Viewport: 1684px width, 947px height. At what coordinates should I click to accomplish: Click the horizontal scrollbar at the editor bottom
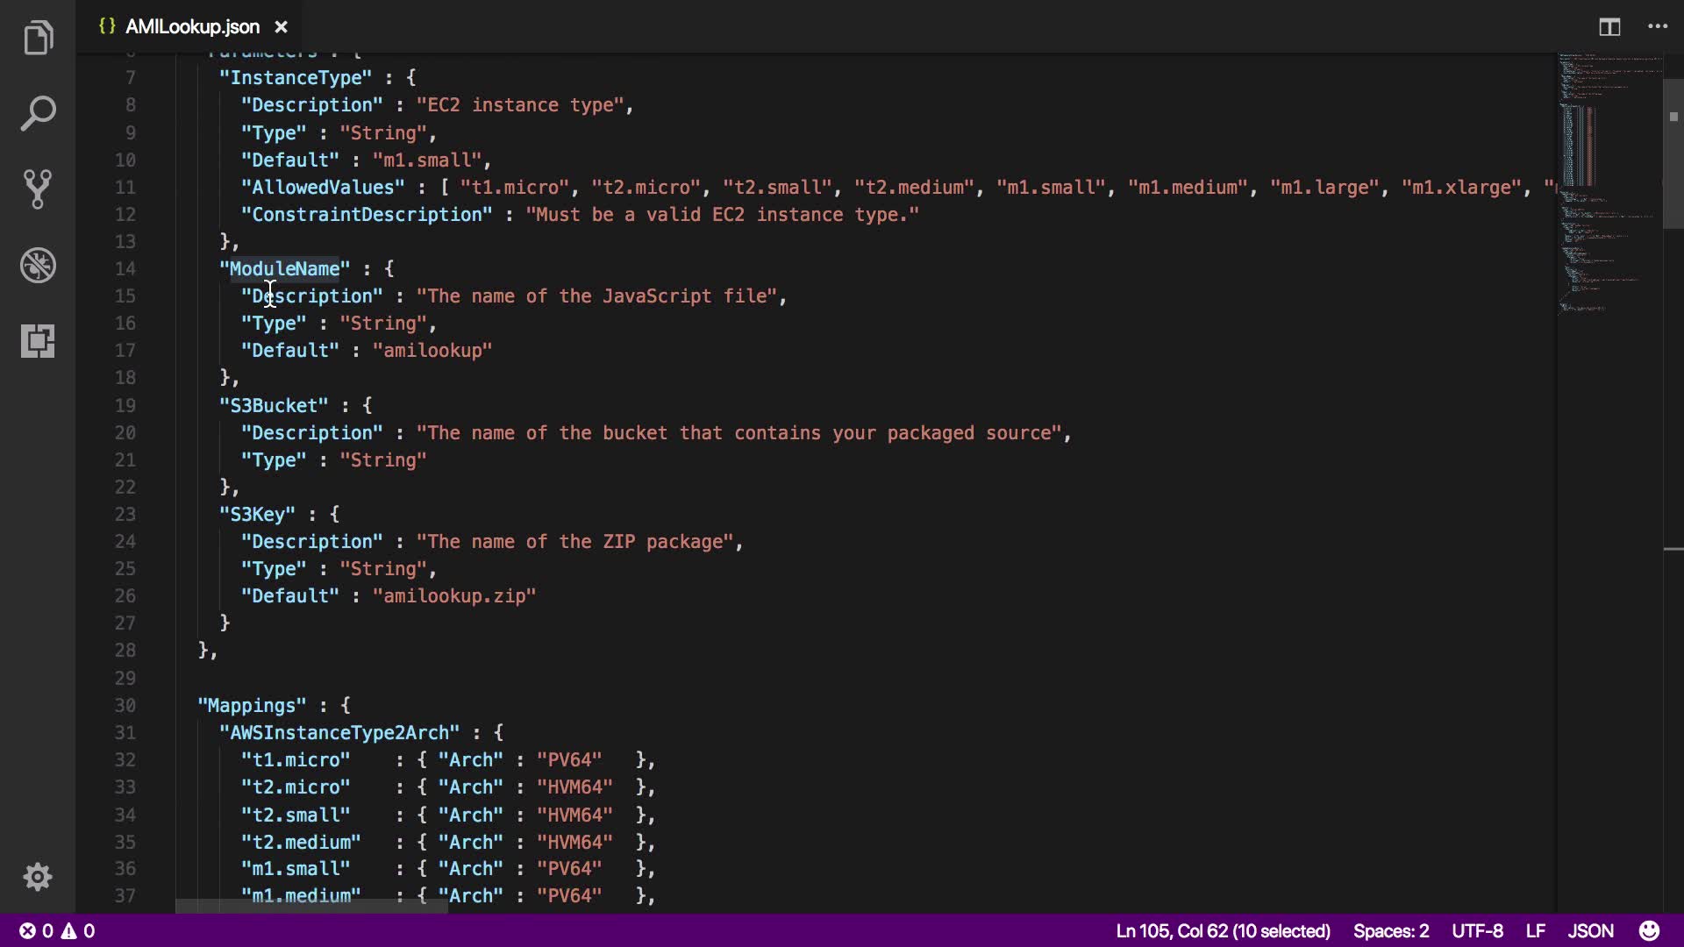point(311,906)
